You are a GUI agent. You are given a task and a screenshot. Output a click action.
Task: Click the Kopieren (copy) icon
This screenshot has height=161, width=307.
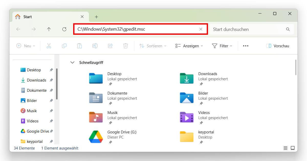(64, 46)
